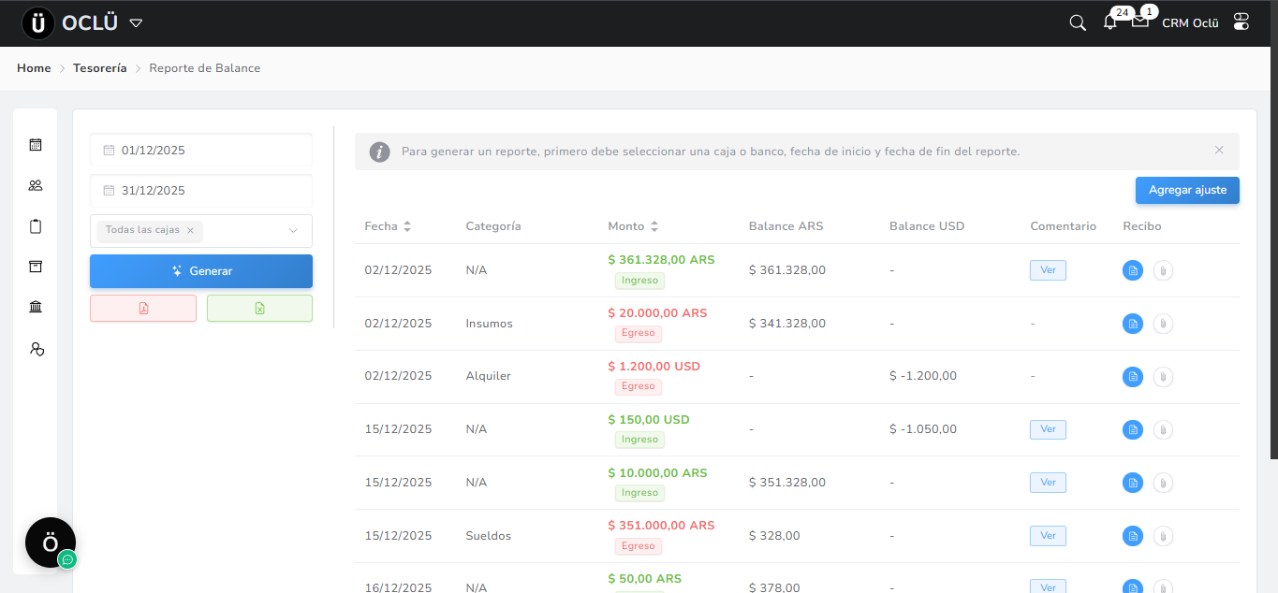This screenshot has height=593, width=1278.
Task: View comment for $ 150,00 USD row
Action: [x=1048, y=429]
